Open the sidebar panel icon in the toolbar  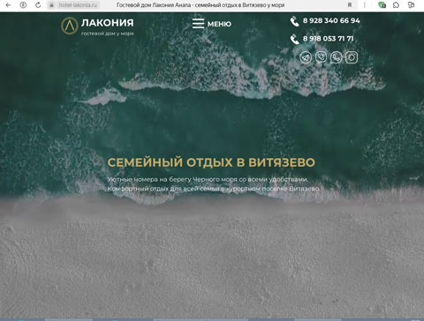pos(411,5)
